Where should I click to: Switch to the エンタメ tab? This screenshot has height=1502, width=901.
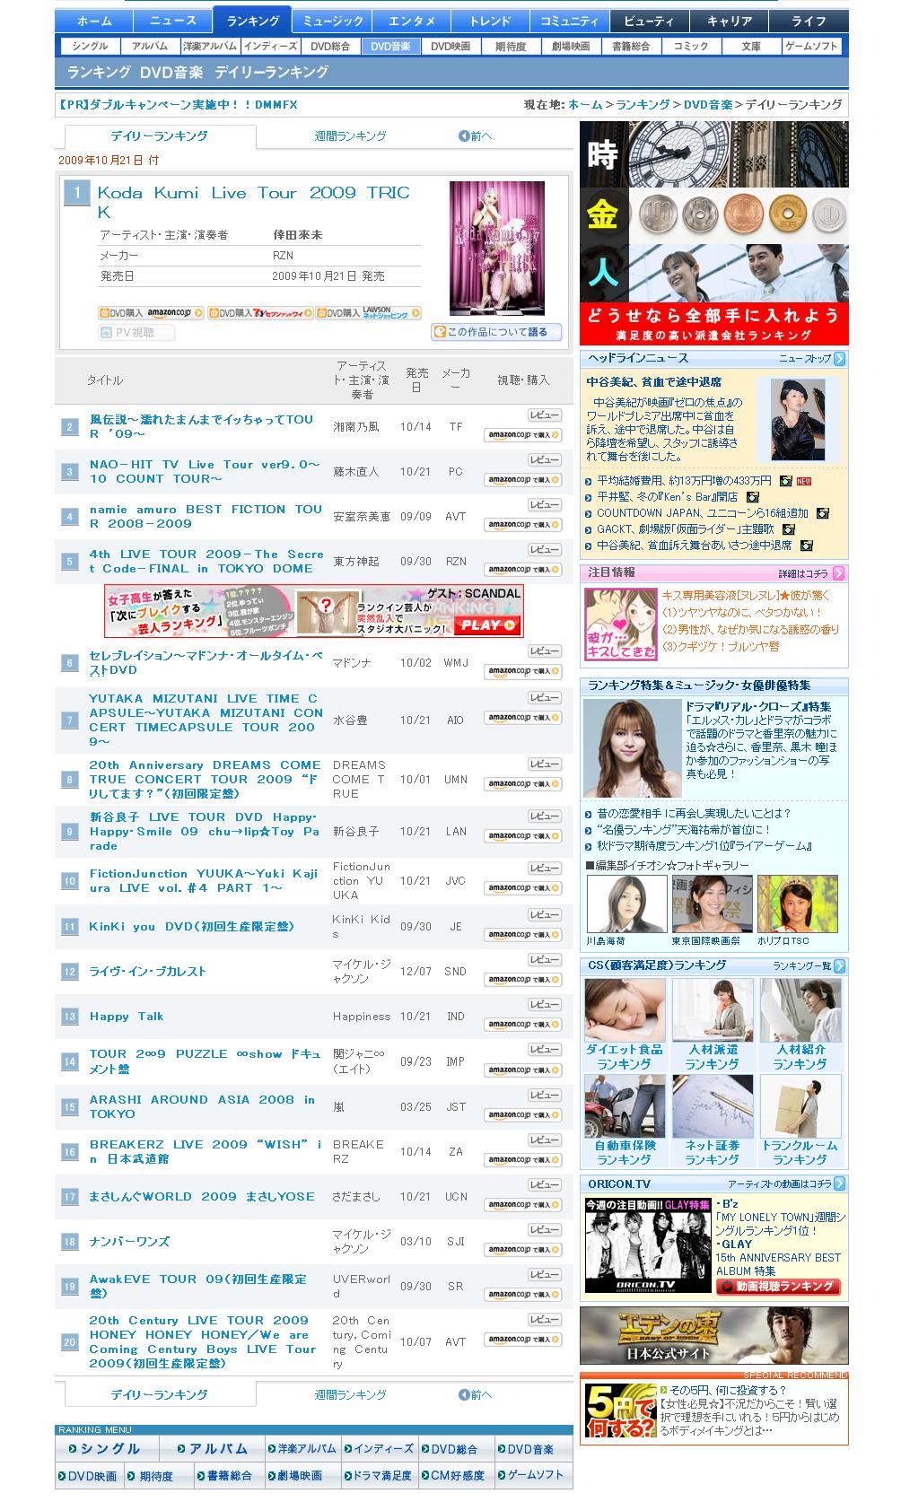(x=412, y=21)
